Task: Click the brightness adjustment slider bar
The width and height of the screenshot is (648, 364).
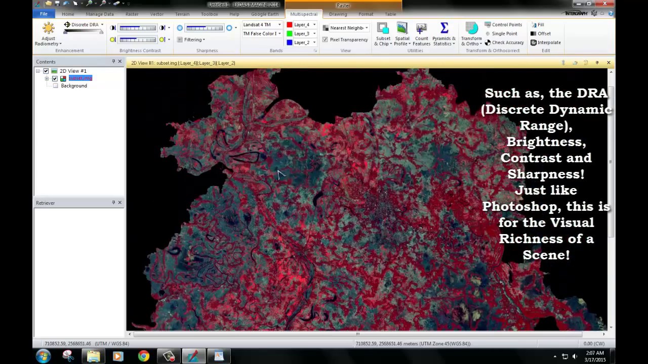Action: (138, 39)
